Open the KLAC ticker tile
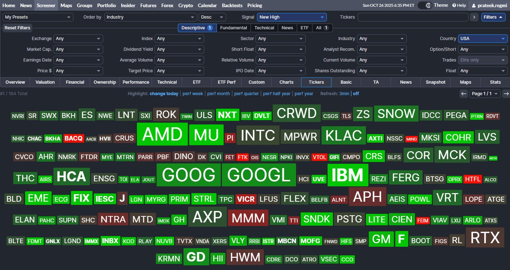This screenshot has height=270, width=510. coord(344,136)
